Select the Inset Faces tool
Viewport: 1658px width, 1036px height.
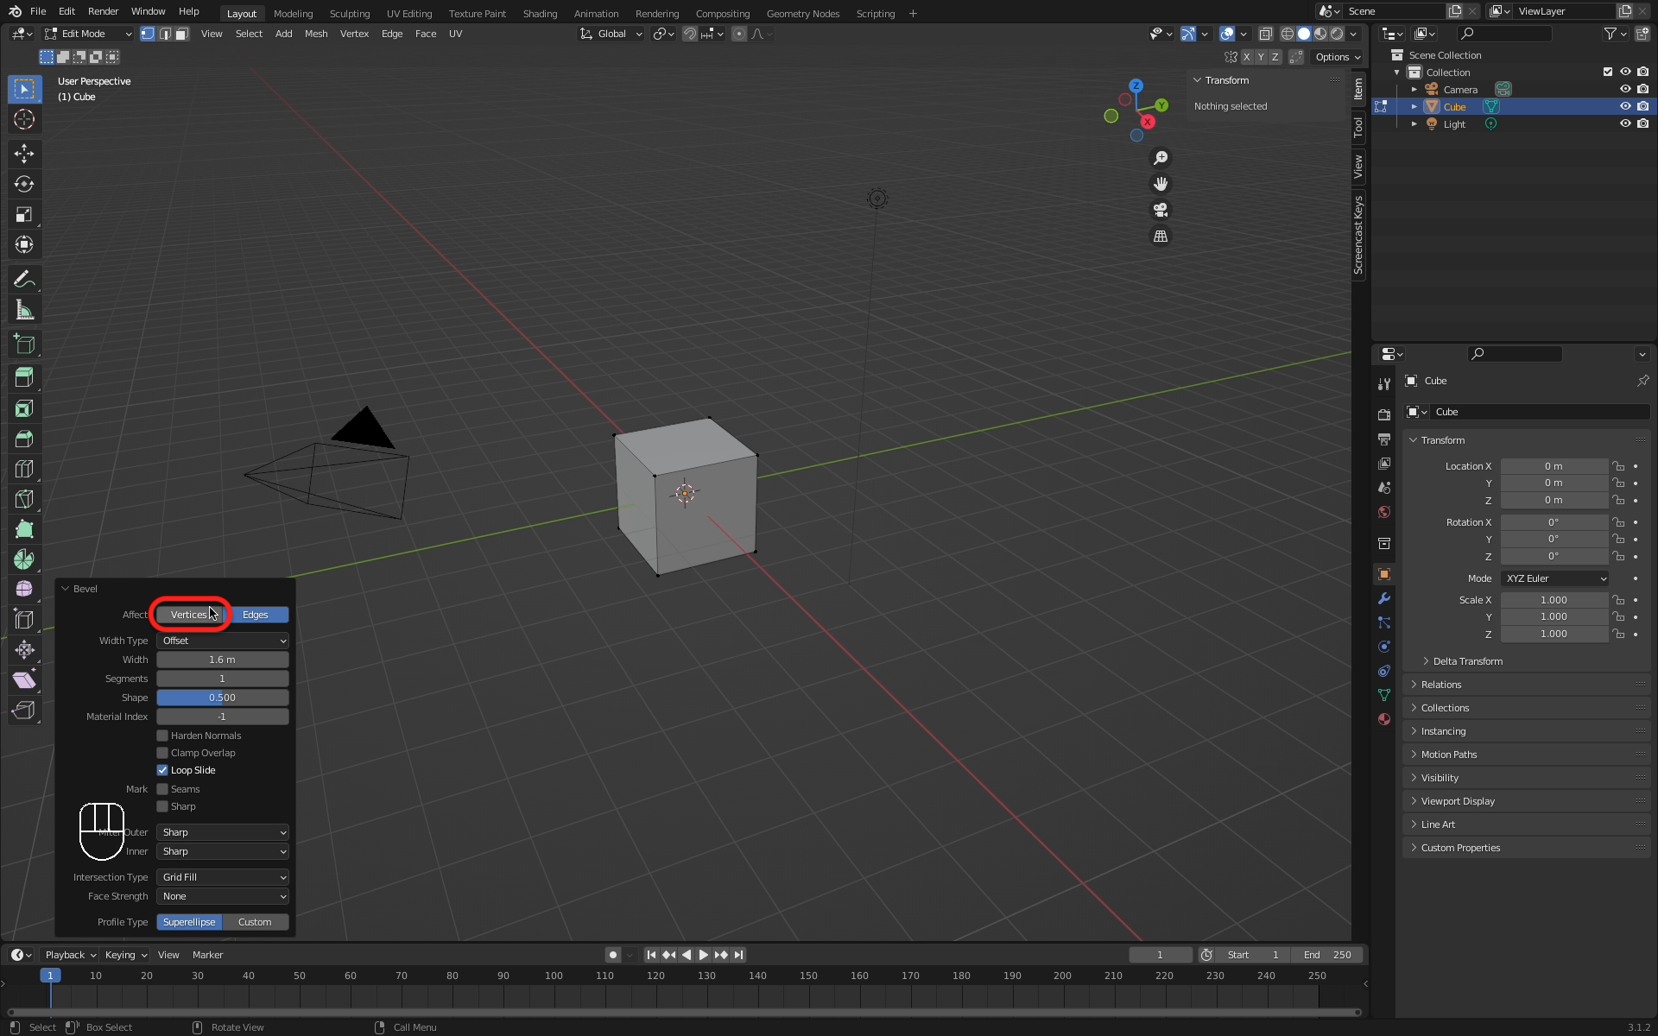24,408
